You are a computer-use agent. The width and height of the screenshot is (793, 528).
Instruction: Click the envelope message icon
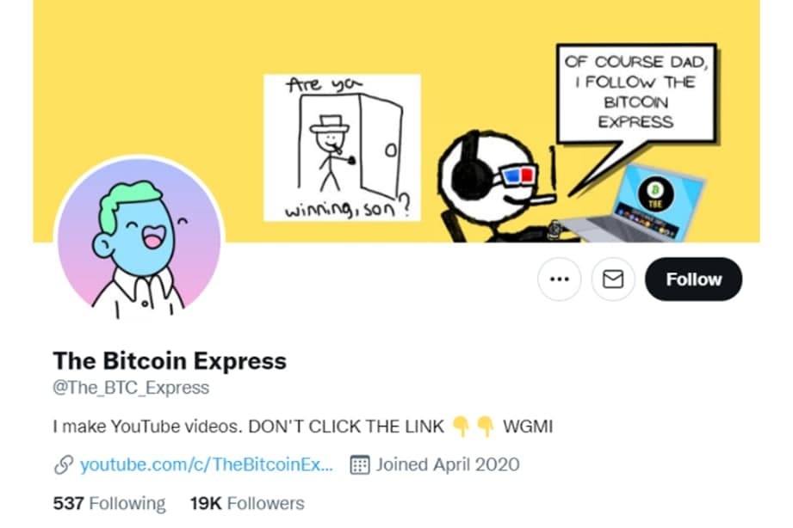coord(613,279)
